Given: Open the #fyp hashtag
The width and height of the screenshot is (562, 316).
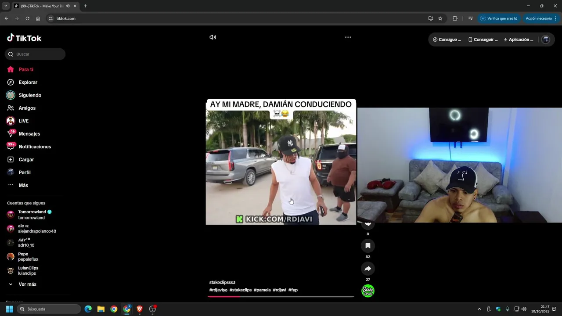Looking at the screenshot, I should pos(293,290).
